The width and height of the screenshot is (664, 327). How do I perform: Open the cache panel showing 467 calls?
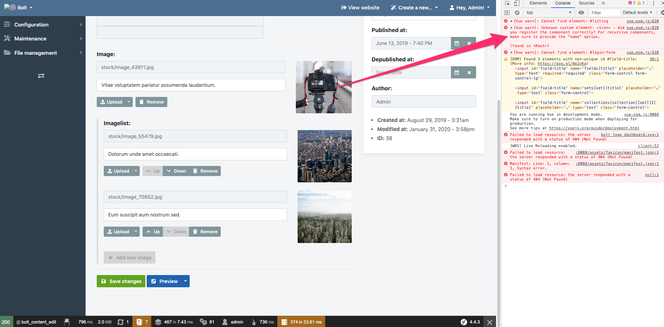pos(174,322)
